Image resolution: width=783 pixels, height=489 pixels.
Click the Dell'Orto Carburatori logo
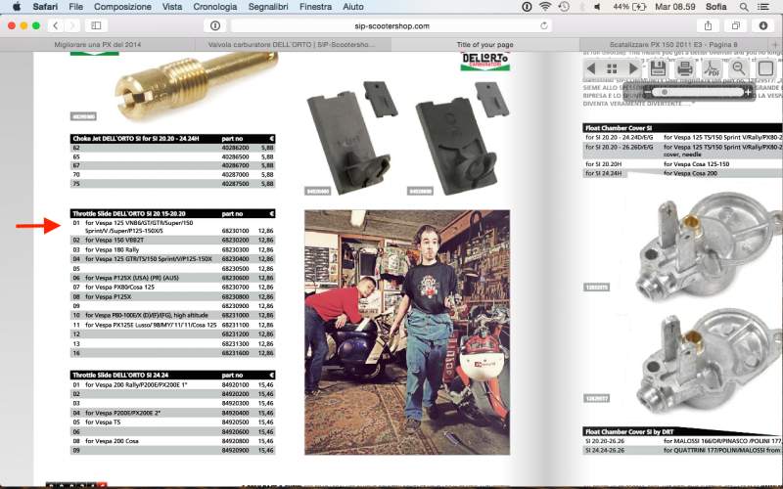[484, 61]
